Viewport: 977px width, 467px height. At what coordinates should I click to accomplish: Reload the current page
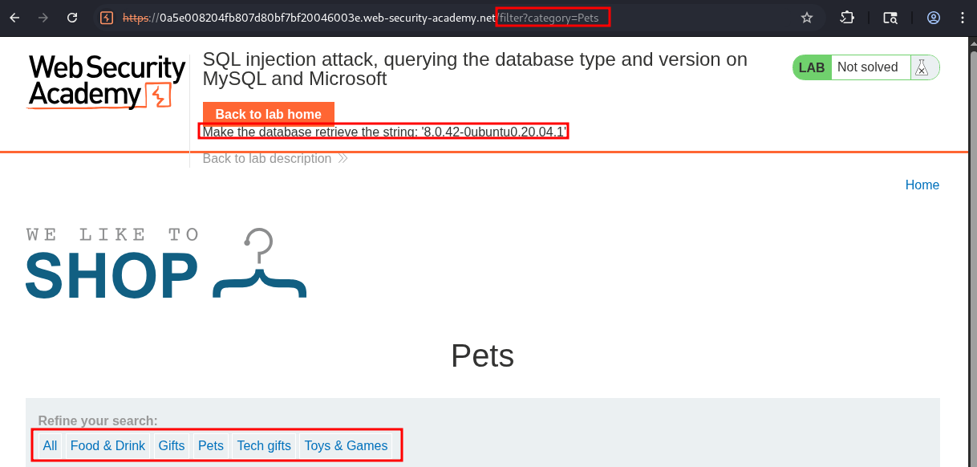72,18
